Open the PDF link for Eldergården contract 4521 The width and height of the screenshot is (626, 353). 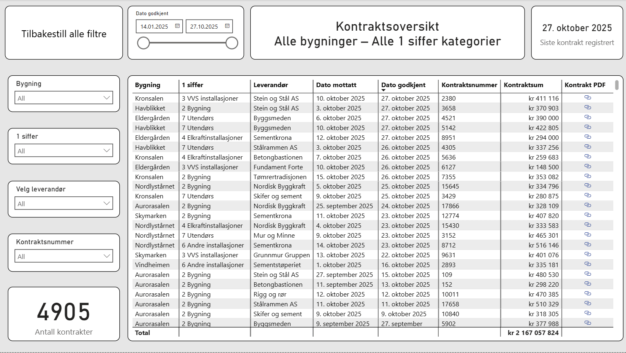(588, 117)
